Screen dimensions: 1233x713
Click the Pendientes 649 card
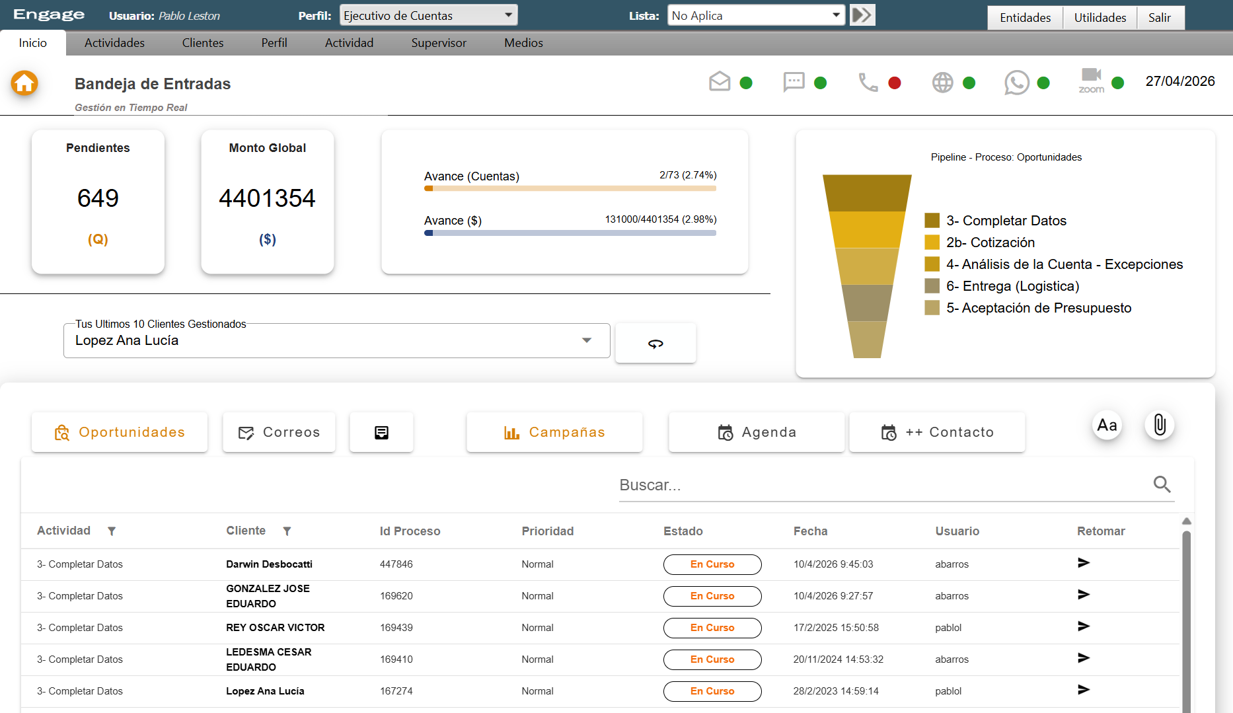tap(98, 202)
